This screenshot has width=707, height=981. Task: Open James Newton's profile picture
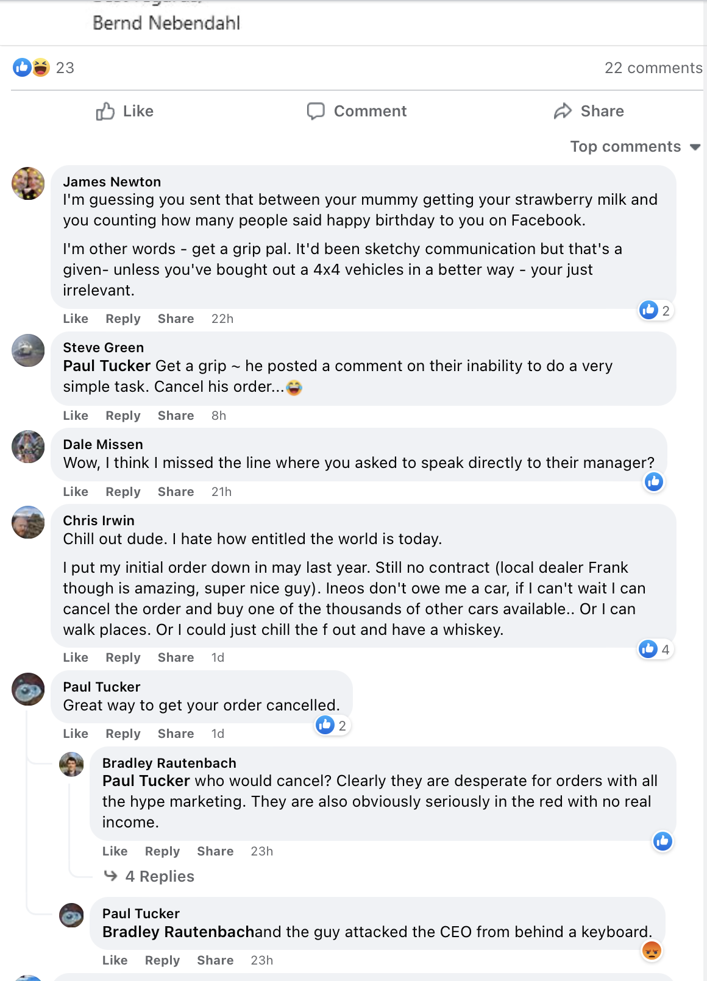28,183
